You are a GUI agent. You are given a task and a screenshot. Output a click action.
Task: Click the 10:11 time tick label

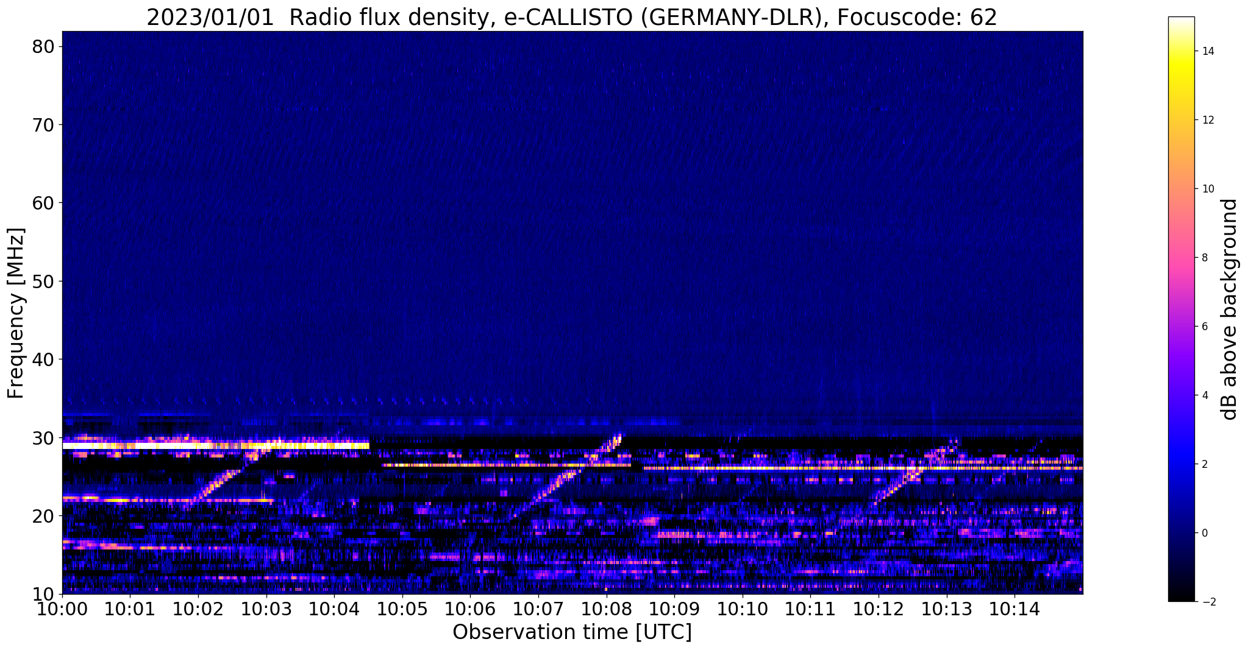click(x=810, y=609)
